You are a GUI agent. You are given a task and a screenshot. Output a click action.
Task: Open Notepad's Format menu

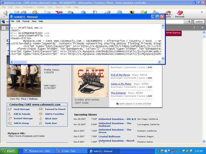[x=26, y=21]
